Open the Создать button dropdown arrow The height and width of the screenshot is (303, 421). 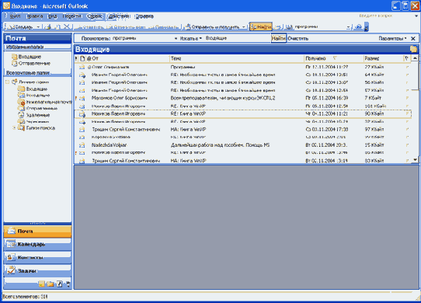tap(38, 27)
